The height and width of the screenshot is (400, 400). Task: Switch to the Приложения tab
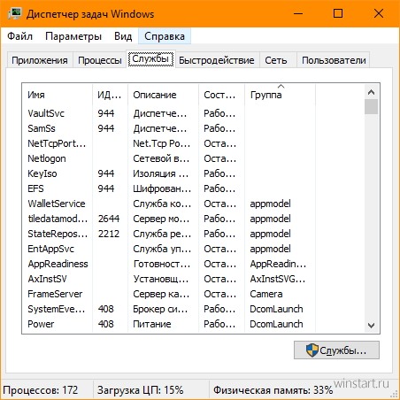coord(40,60)
